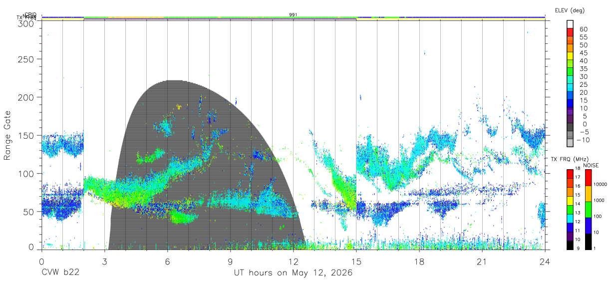
Task: Click the red swatch in ELEV legend
Action: coord(570,32)
